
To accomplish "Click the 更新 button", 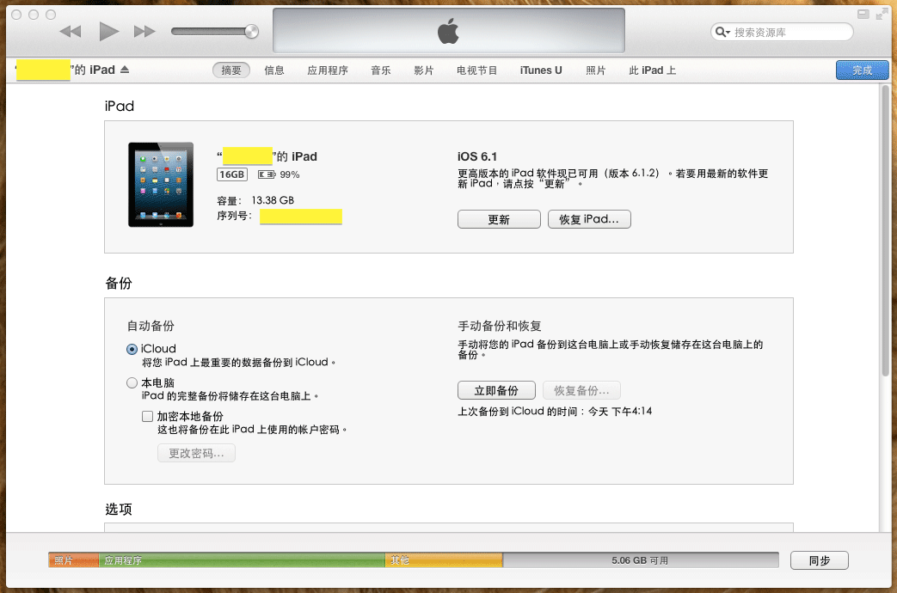I will pyautogui.click(x=499, y=220).
